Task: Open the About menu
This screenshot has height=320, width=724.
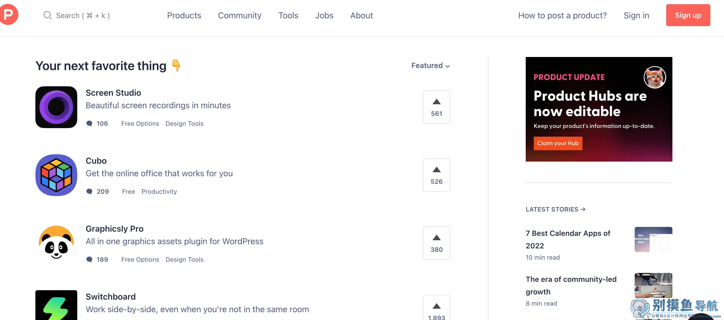Action: click(x=361, y=15)
